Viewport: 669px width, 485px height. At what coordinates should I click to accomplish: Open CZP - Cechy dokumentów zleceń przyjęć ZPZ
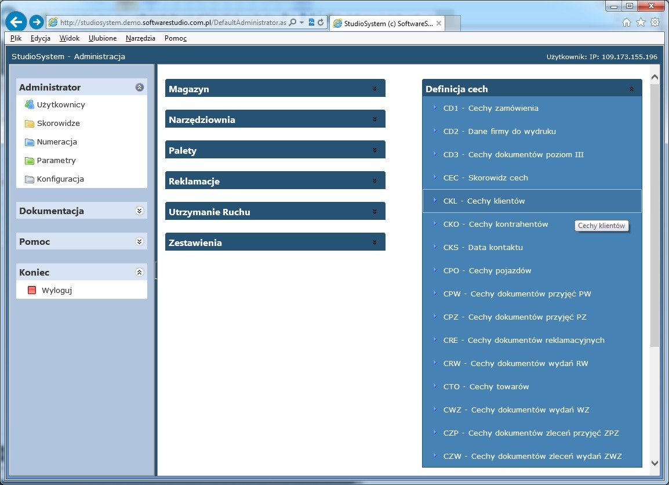click(532, 433)
